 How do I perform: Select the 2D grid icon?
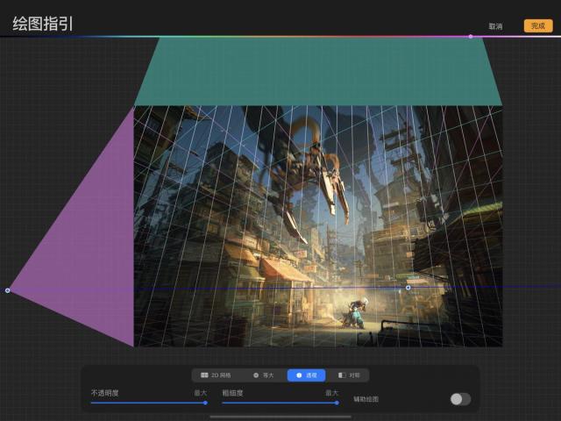click(x=204, y=375)
